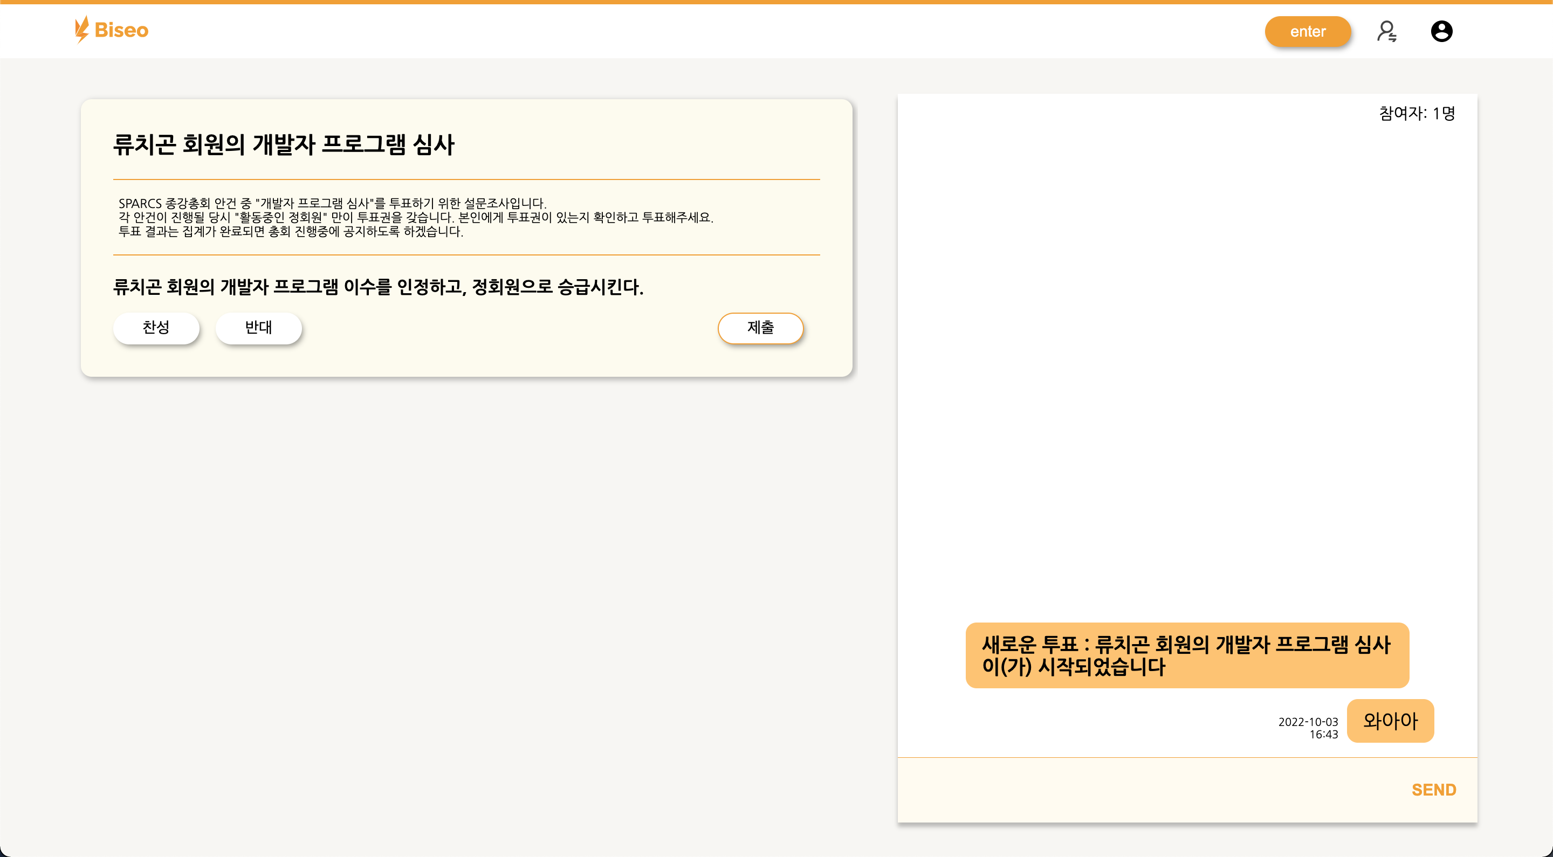Click the 류치곤 회원의 개발자 프로그램 심사 heading
Image resolution: width=1553 pixels, height=857 pixels.
(x=283, y=145)
